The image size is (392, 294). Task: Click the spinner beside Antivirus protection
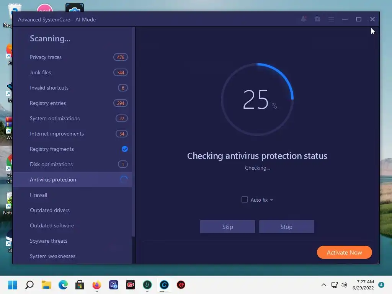pos(124,180)
